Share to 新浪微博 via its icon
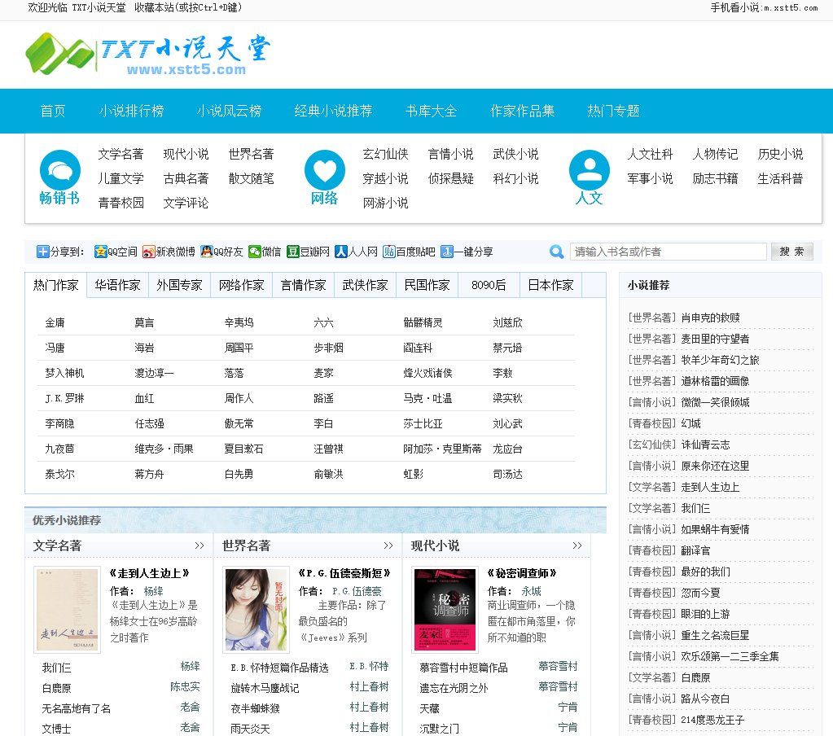 click(x=149, y=252)
